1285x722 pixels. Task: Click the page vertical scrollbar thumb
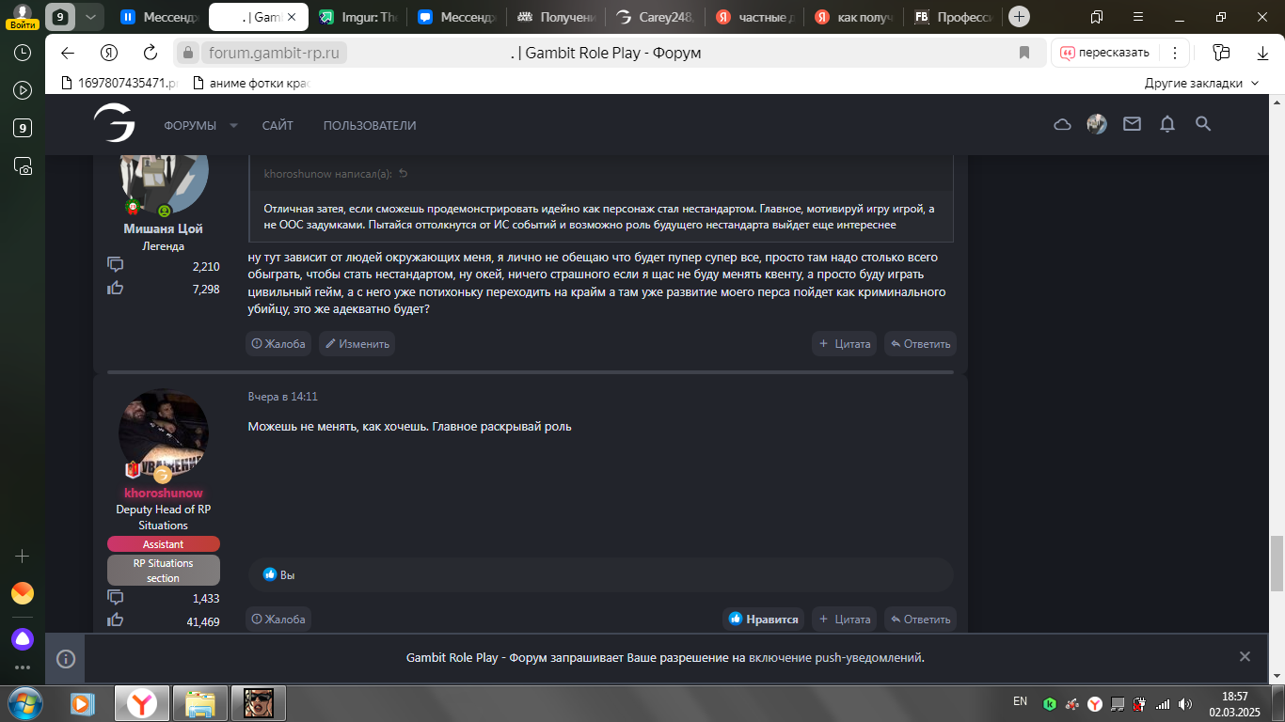pos(1276,562)
